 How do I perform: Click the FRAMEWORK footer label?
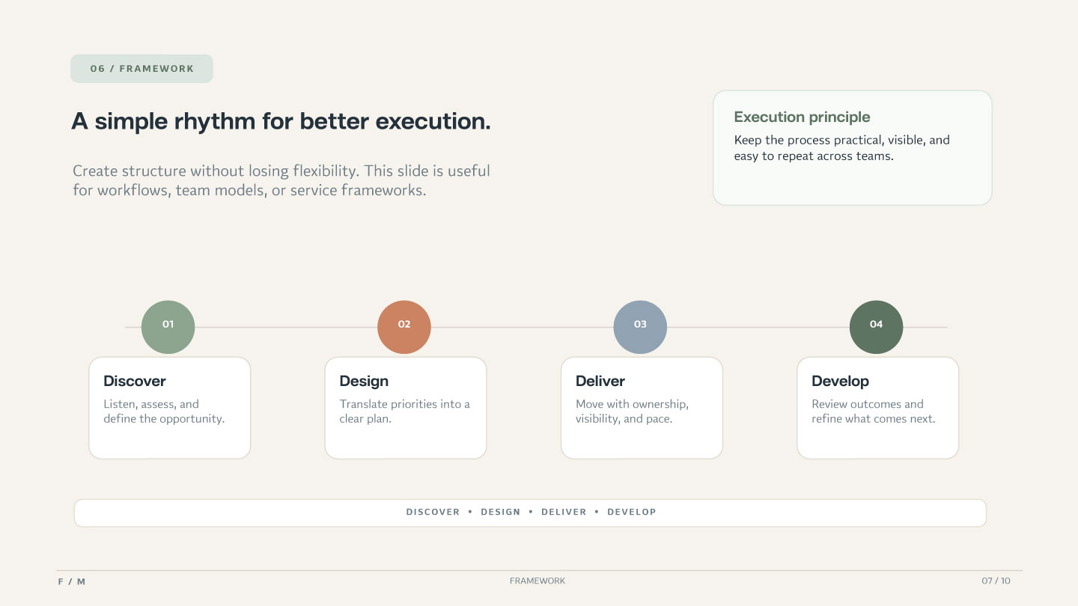(538, 581)
